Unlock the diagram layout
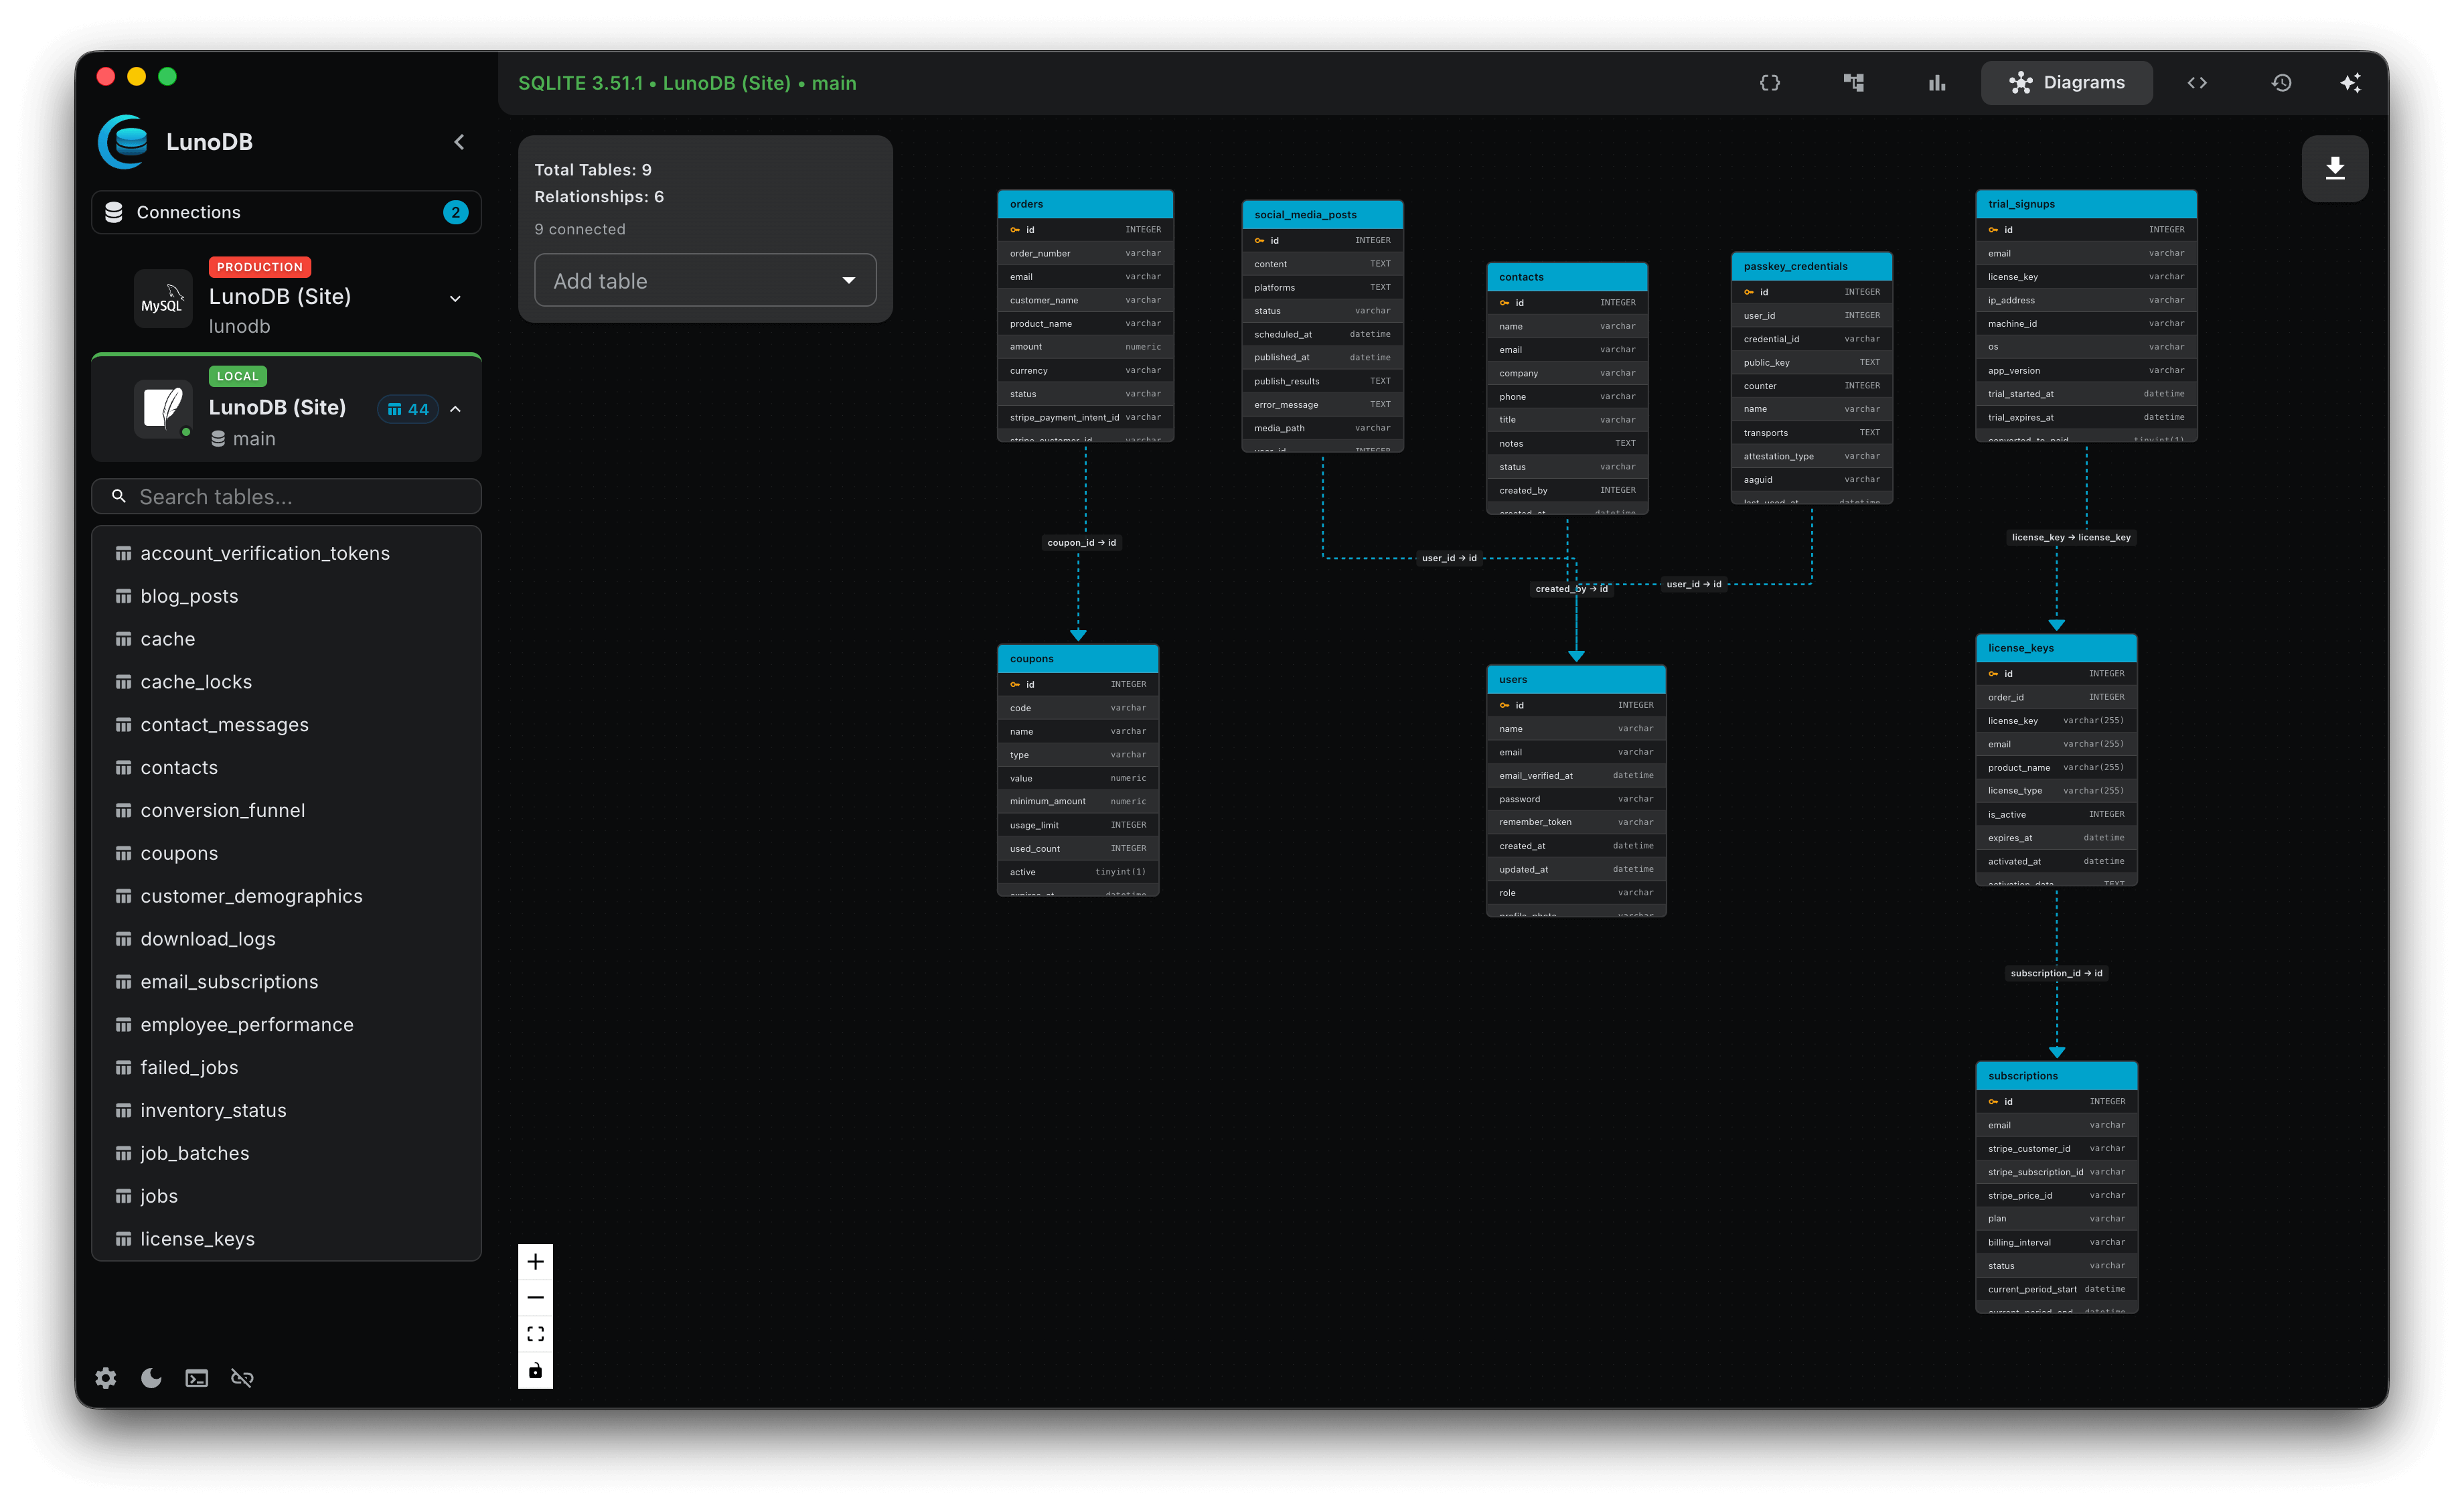 [x=535, y=1370]
